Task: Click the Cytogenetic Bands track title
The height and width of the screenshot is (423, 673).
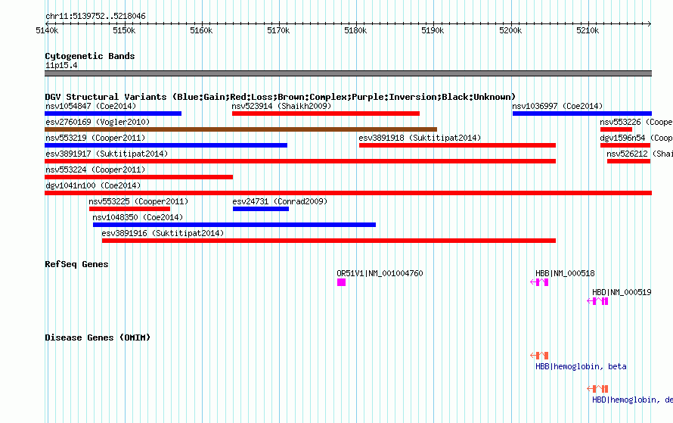Action: click(x=90, y=56)
